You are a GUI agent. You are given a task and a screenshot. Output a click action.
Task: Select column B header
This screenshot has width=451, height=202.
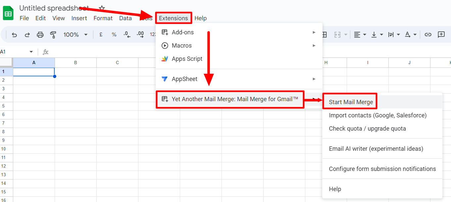pyautogui.click(x=75, y=62)
